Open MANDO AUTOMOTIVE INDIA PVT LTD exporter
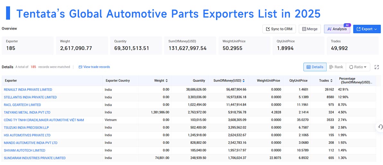383x165 pixels. pyautogui.click(x=31, y=143)
